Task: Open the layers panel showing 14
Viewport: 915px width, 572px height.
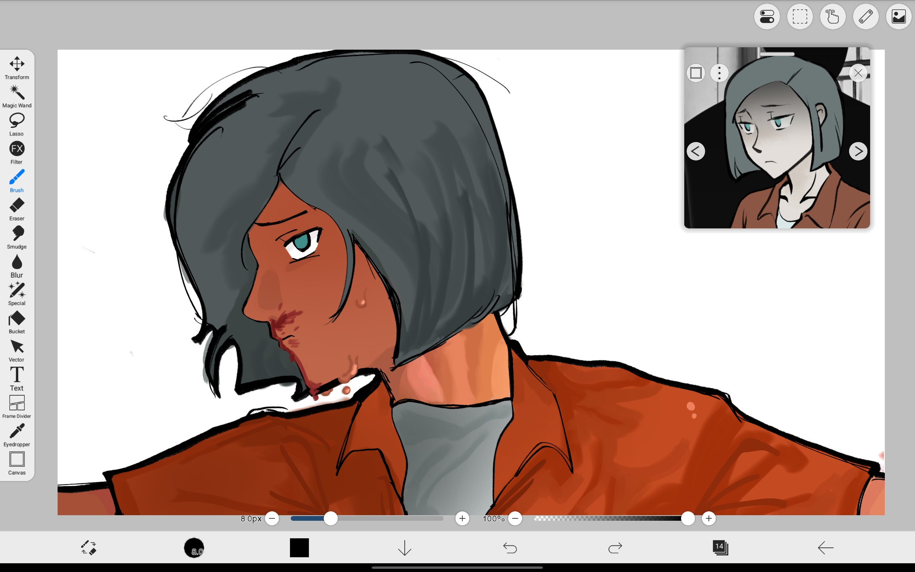Action: (x=720, y=548)
